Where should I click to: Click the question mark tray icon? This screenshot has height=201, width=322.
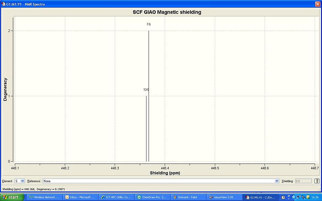pos(283,197)
